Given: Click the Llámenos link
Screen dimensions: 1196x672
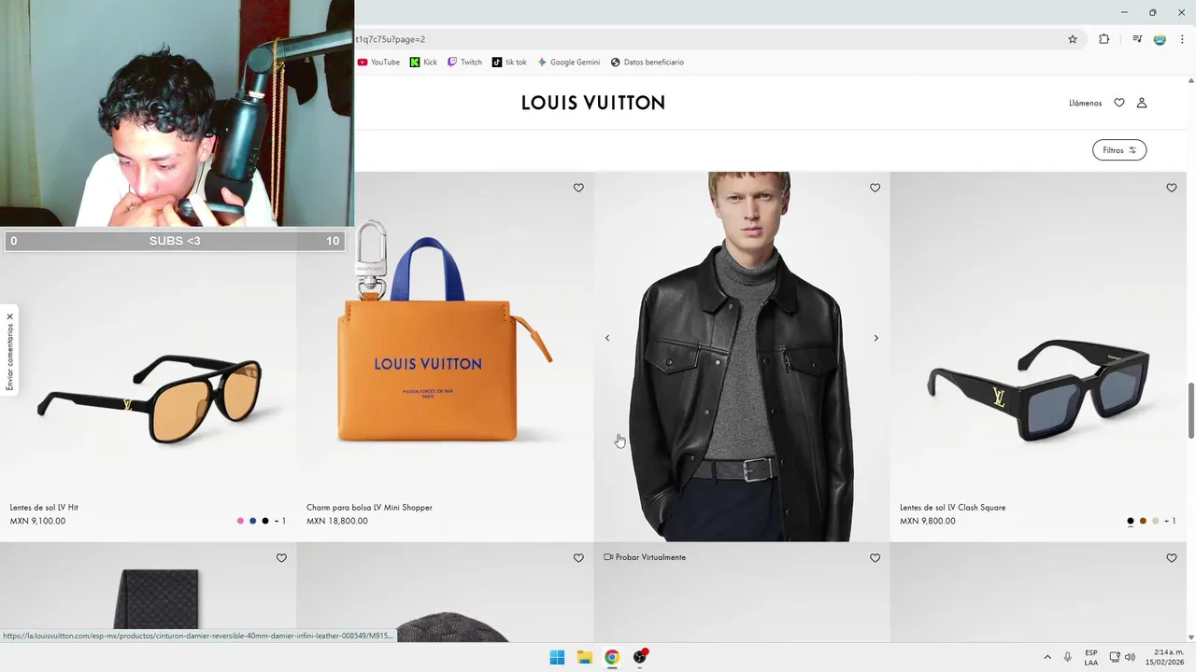Looking at the screenshot, I should (1085, 103).
